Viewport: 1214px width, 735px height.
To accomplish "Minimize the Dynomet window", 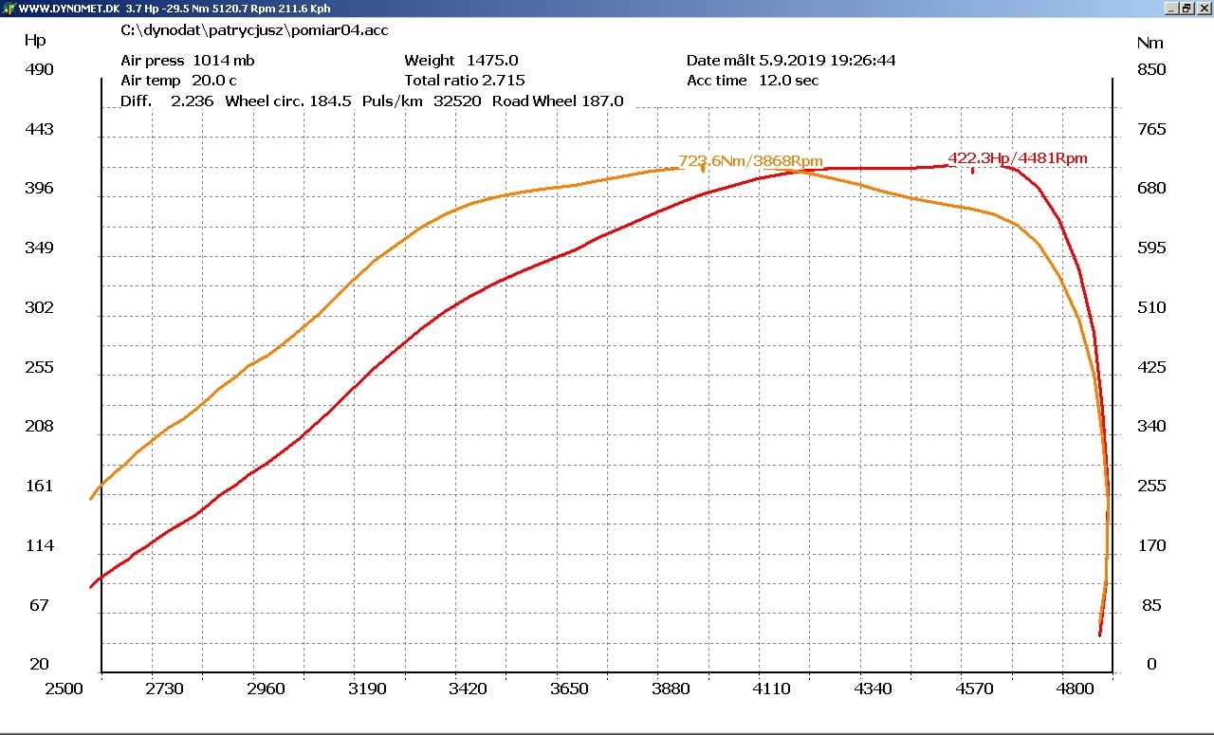I will (1170, 9).
